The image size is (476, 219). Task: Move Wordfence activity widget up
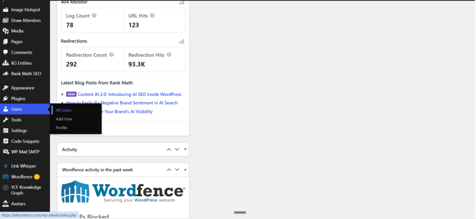pyautogui.click(x=169, y=170)
